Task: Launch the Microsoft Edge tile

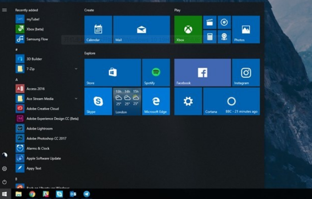Action: [x=156, y=101]
